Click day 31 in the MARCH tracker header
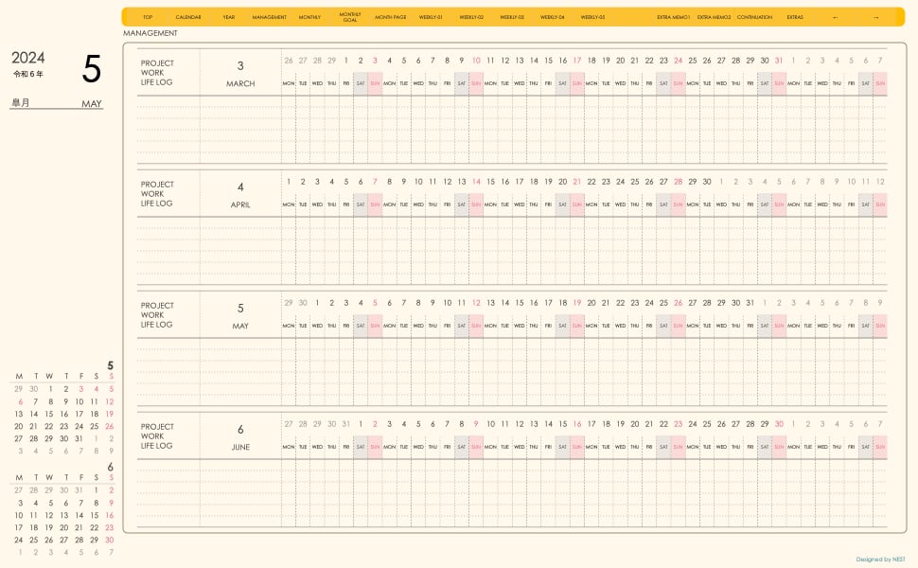 779,61
